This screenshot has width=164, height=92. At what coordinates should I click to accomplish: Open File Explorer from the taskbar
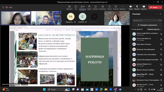[x=106, y=89]
